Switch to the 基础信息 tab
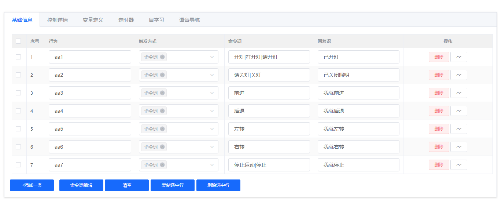This screenshot has width=498, height=207. coord(22,20)
